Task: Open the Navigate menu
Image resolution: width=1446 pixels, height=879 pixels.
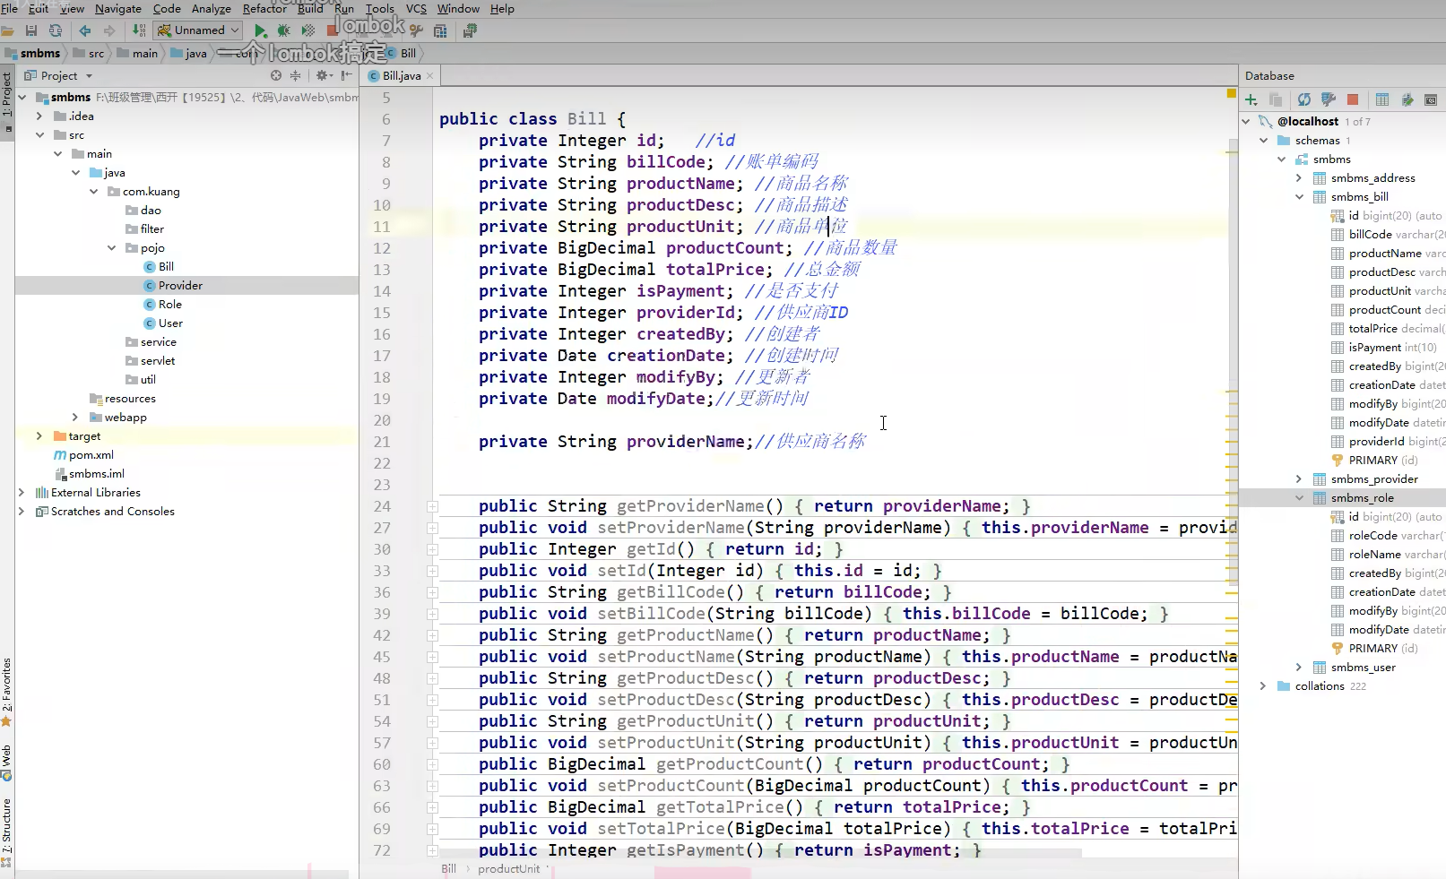Action: pyautogui.click(x=118, y=8)
